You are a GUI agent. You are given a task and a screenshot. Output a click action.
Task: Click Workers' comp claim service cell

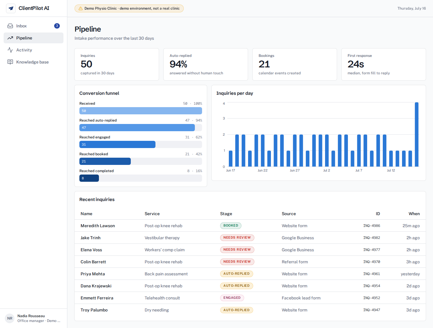pyautogui.click(x=164, y=250)
